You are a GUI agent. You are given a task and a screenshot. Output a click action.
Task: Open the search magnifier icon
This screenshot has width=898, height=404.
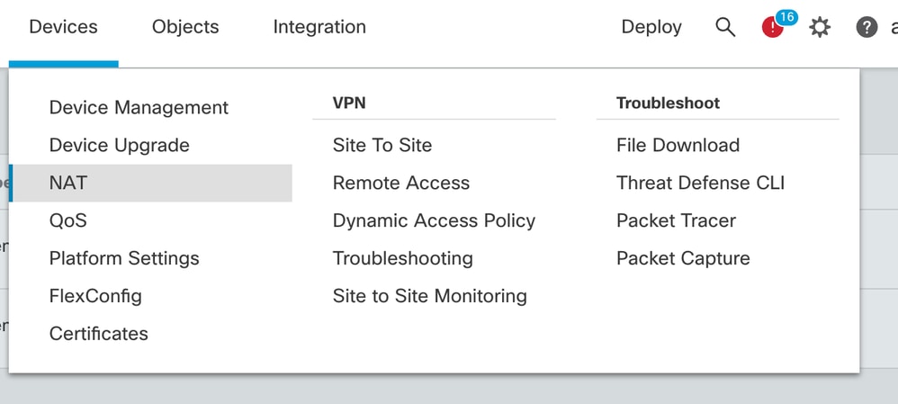coord(725,27)
